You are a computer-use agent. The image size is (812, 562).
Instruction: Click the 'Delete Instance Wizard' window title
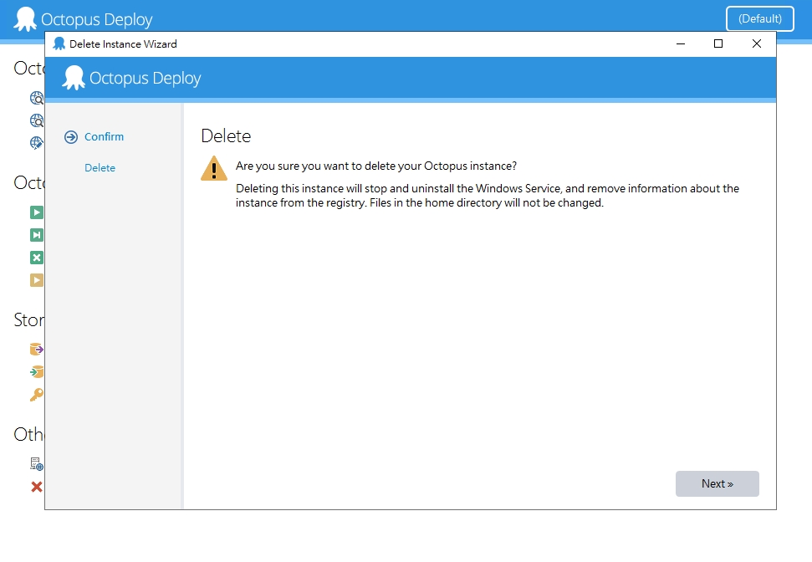tap(123, 44)
